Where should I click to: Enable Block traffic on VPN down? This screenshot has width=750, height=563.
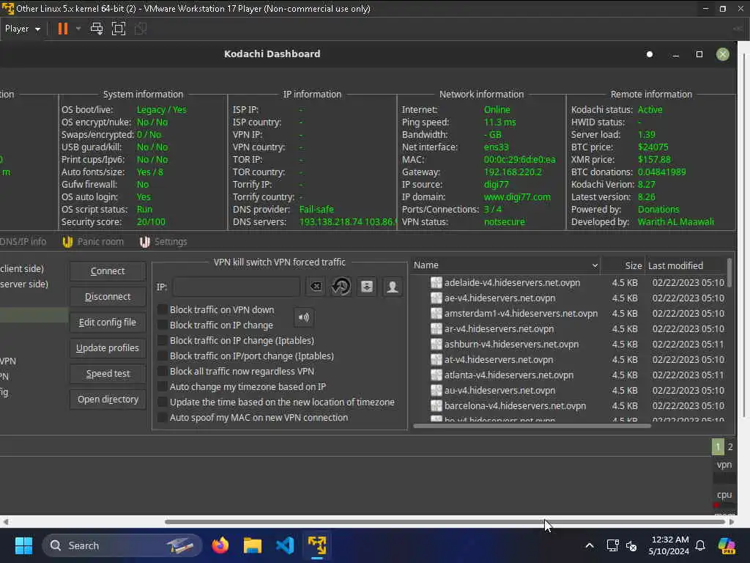tap(163, 310)
